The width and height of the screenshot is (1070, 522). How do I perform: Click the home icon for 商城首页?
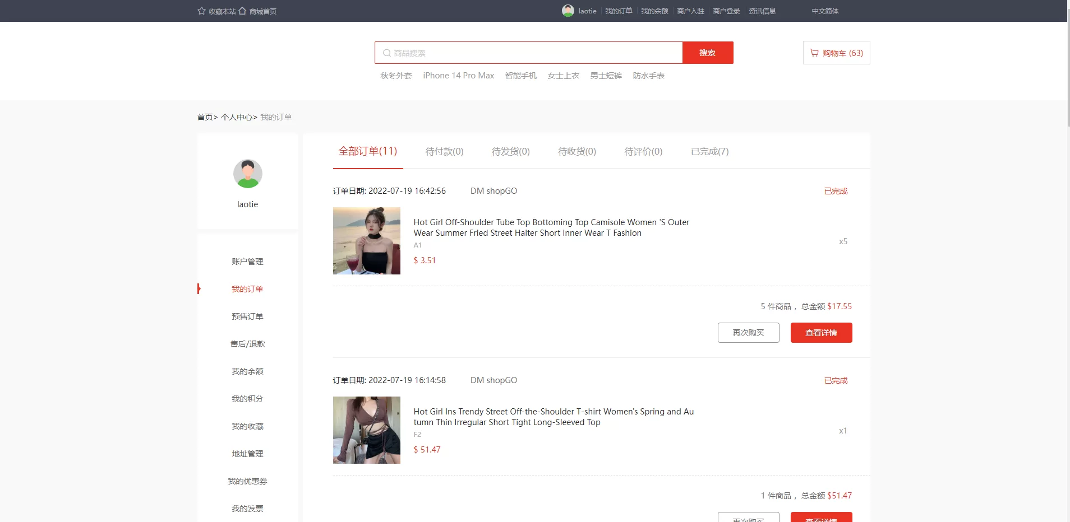242,11
